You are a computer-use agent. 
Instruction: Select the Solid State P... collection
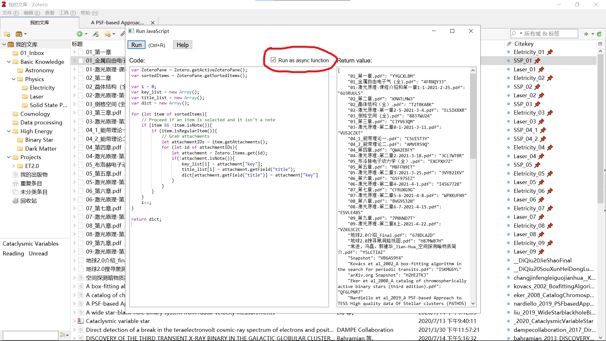pos(48,105)
